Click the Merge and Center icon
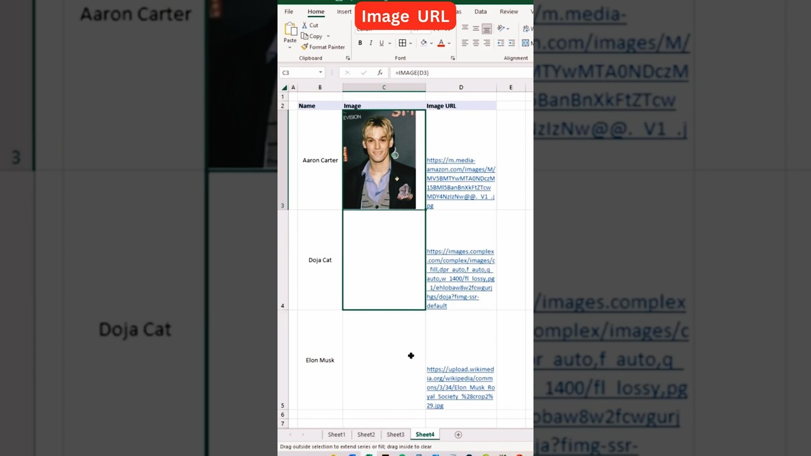The image size is (811, 456). tap(526, 43)
